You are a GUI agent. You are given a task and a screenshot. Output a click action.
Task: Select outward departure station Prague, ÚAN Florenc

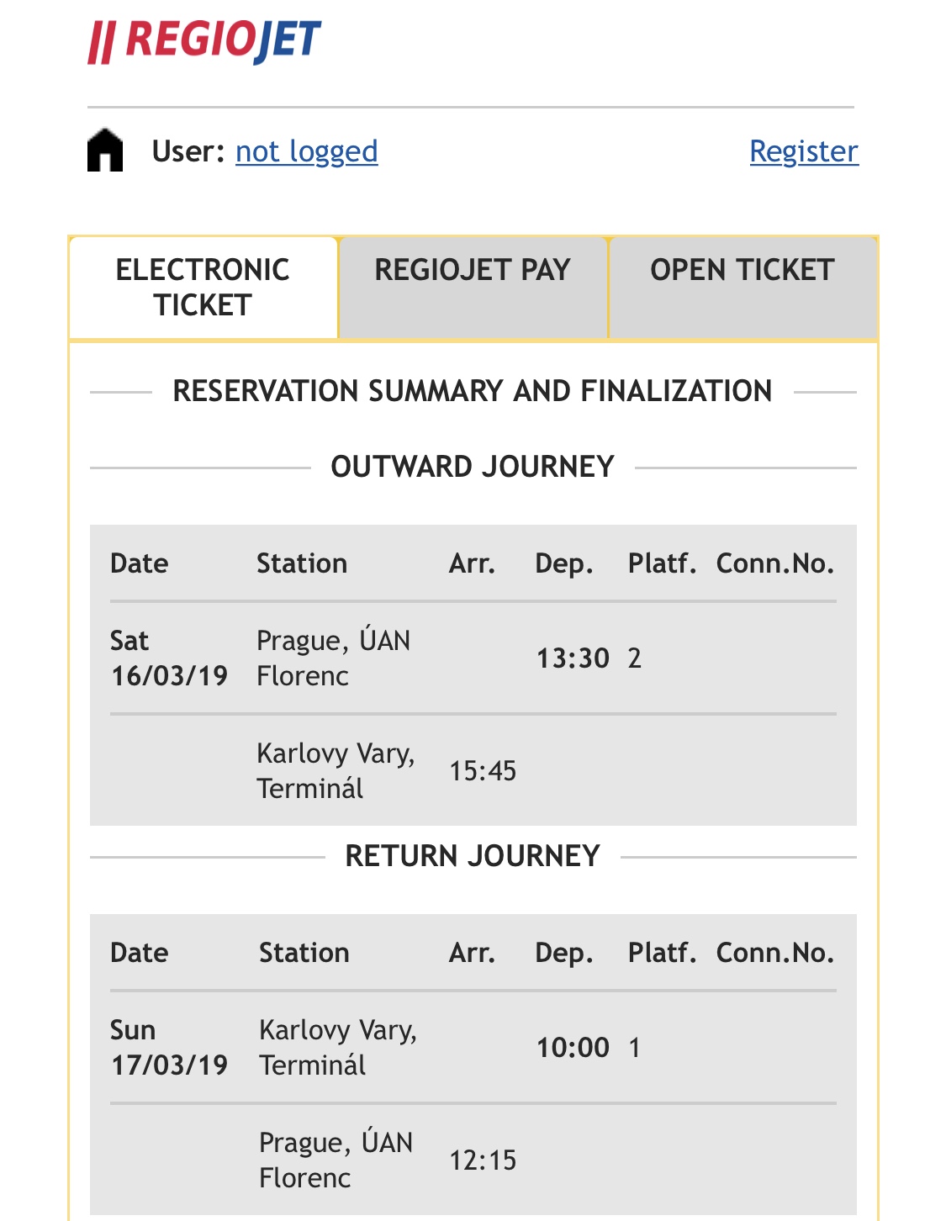tap(334, 658)
